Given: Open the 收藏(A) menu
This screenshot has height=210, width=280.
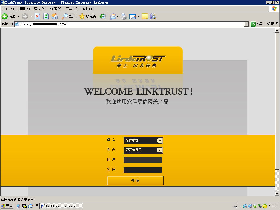Looking at the screenshot, I should tap(56, 9).
